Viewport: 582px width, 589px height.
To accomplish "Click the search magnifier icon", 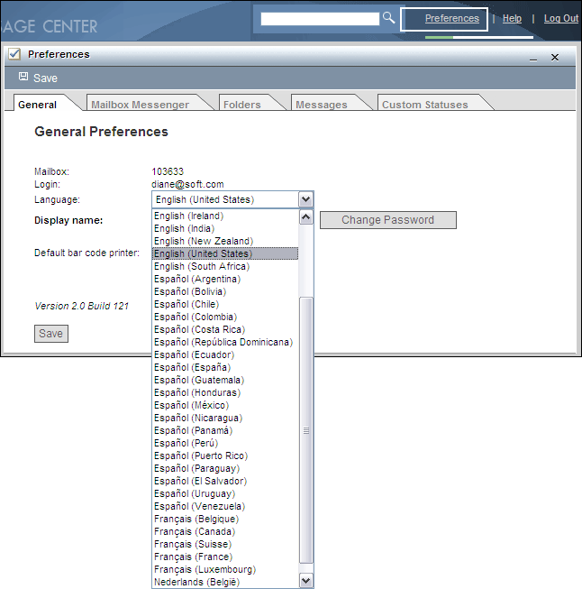I will (389, 18).
